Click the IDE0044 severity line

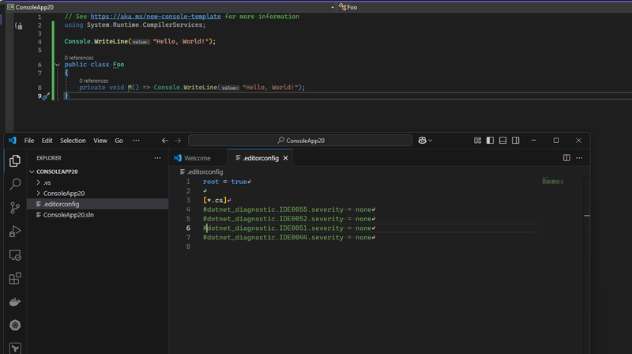tap(289, 237)
